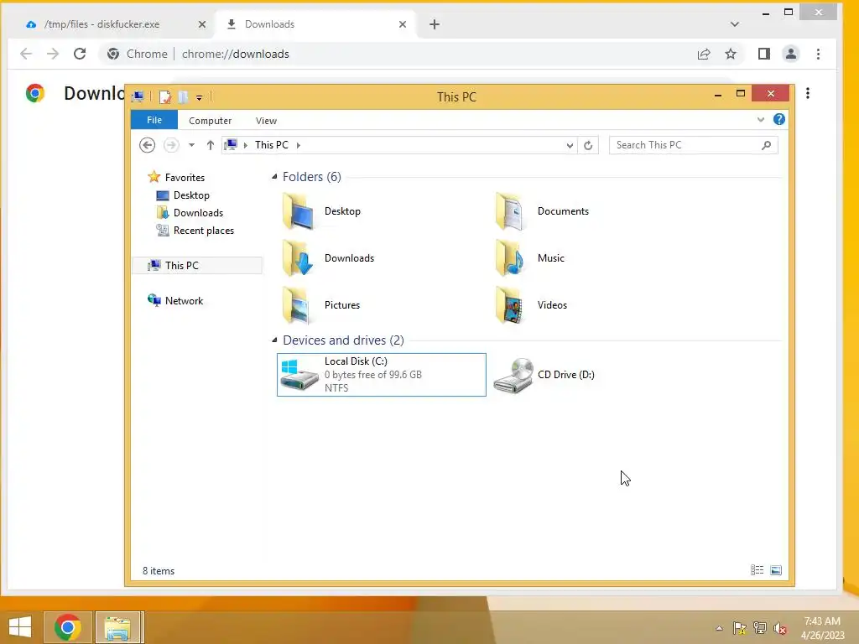Click Chrome icon in taskbar
This screenshot has width=859, height=644.
(68, 627)
